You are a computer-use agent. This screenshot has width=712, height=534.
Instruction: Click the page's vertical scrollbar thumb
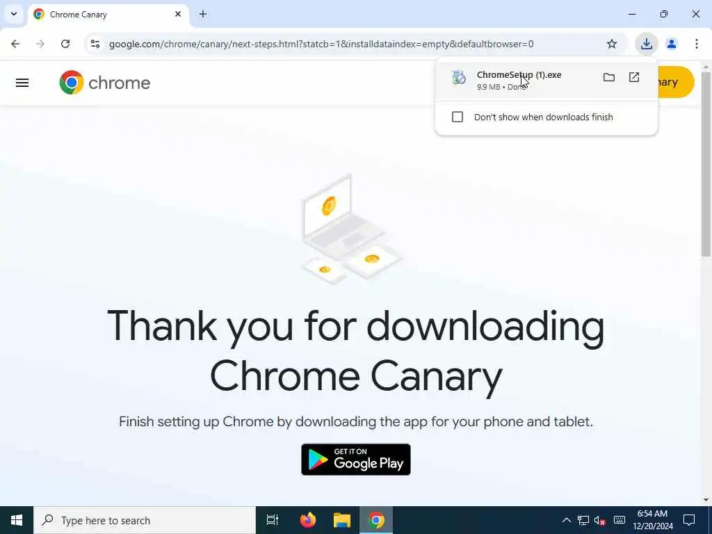(706, 163)
